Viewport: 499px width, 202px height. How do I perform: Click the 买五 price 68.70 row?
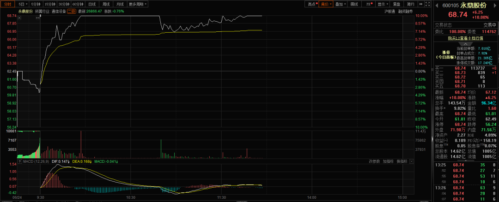pos(466,86)
